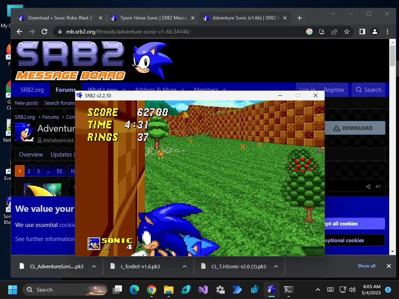399x299 pixels.
Task: Accept all cookies
Action: click(x=355, y=223)
